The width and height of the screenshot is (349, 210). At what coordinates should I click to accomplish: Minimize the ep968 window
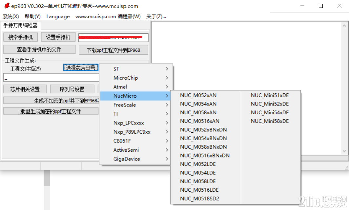pos(302,6)
